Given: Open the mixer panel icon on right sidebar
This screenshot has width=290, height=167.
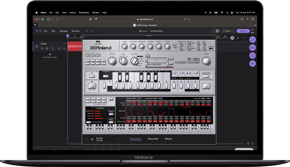Looking at the screenshot, I should [252, 64].
